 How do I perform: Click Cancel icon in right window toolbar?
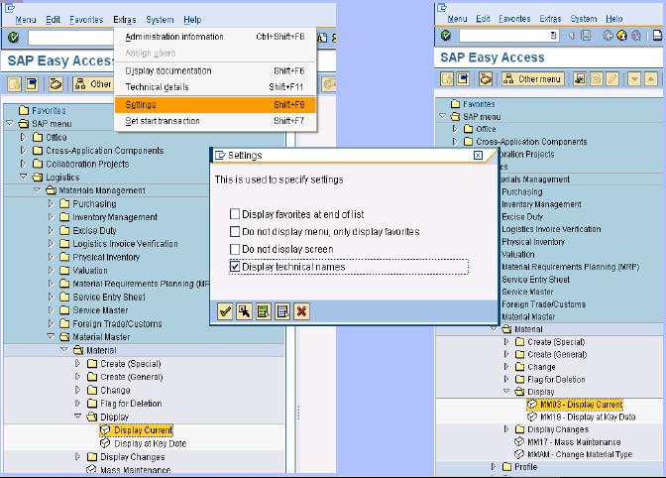(636, 36)
